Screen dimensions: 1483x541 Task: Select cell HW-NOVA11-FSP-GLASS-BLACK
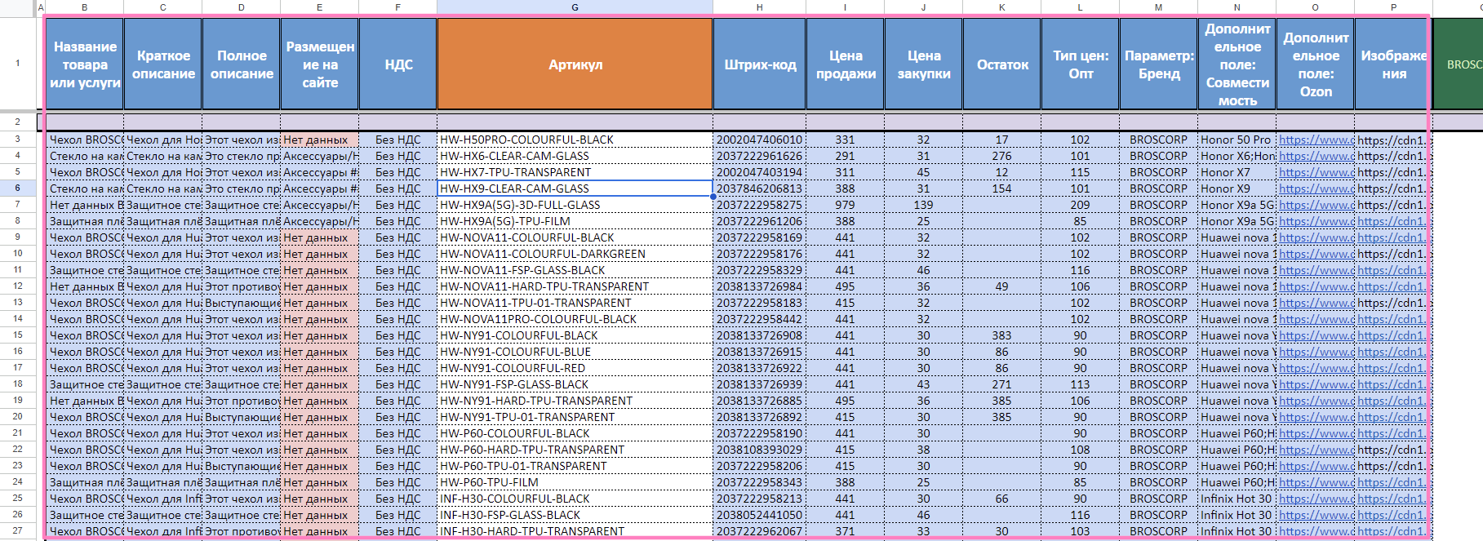(575, 270)
